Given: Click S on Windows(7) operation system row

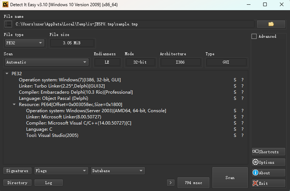Looking at the screenshot, I should tap(235, 80).
